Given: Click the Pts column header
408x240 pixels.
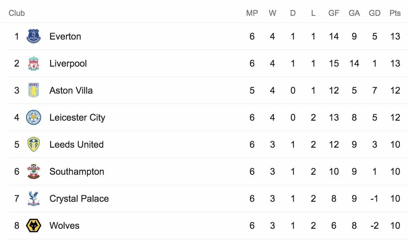Looking at the screenshot, I should 395,13.
